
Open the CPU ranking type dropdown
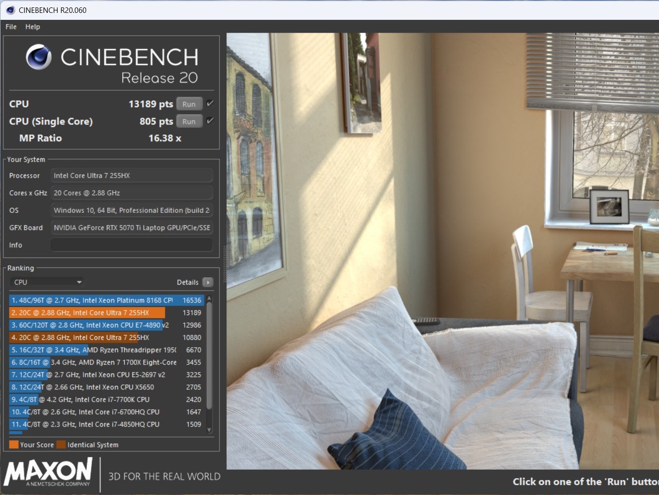pos(47,282)
